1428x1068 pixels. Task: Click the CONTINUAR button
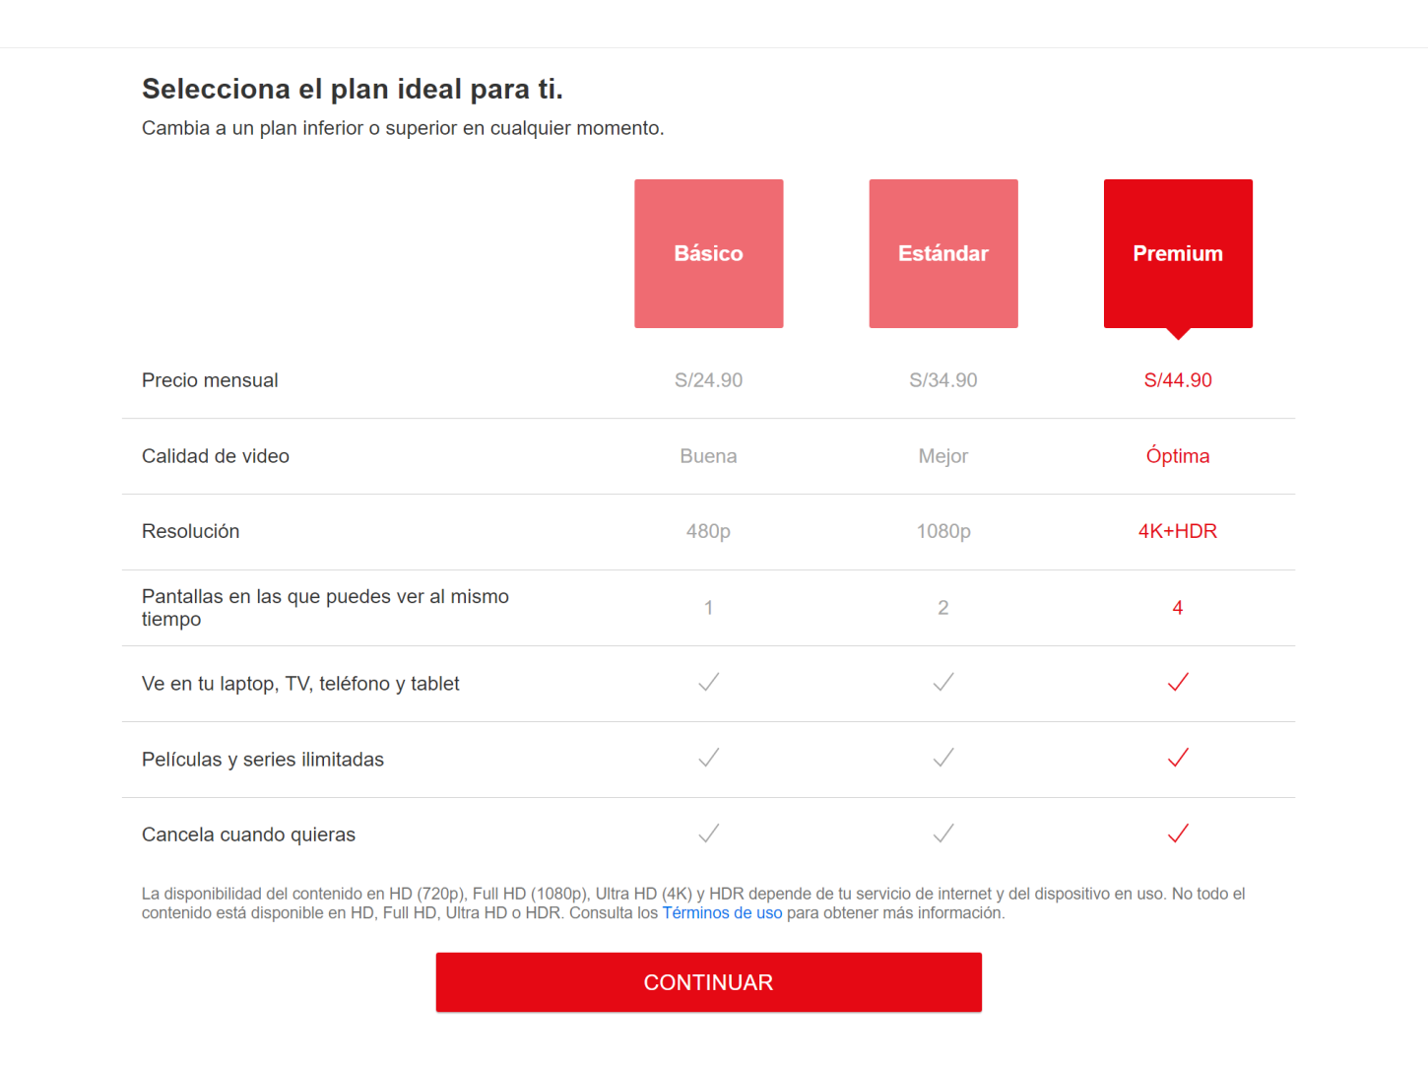[708, 982]
